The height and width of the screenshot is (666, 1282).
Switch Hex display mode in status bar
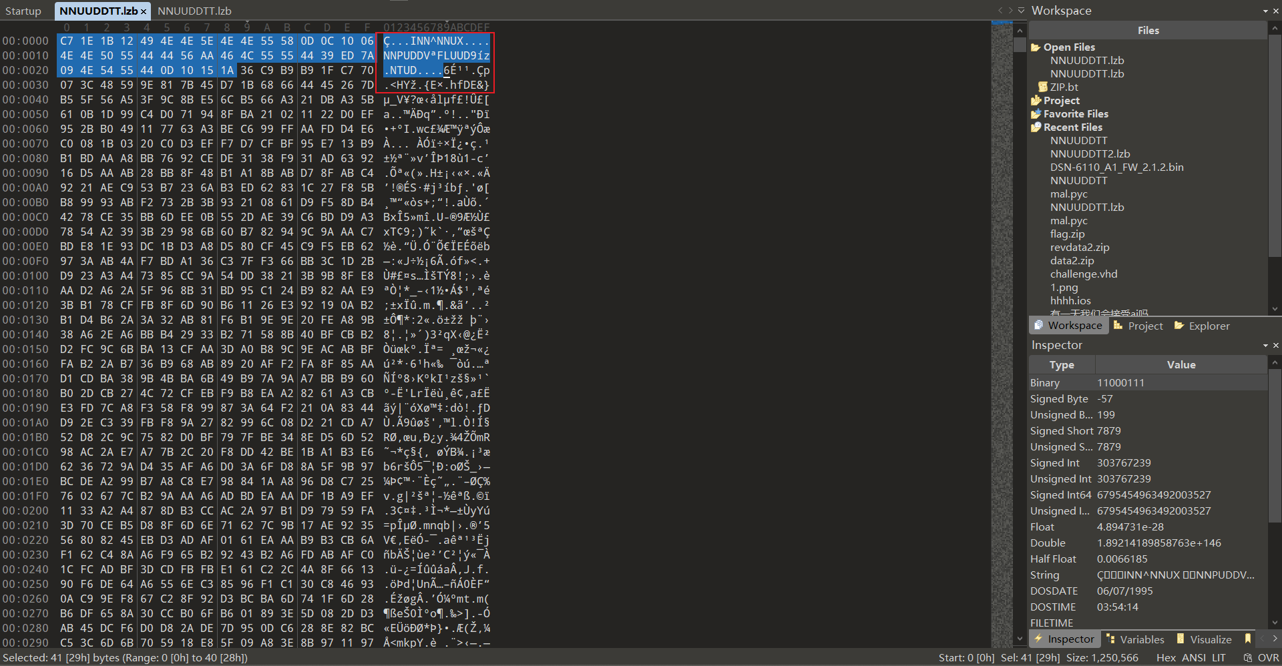coord(1166,658)
